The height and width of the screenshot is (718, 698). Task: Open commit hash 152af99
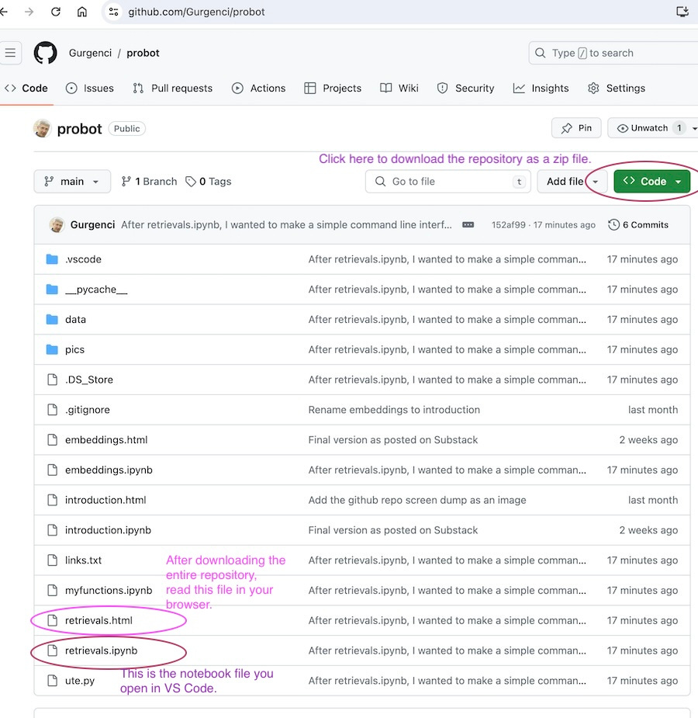pyautogui.click(x=509, y=225)
